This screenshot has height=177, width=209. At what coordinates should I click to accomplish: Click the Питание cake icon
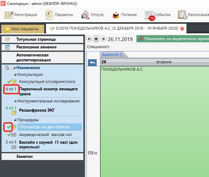pos(116,15)
